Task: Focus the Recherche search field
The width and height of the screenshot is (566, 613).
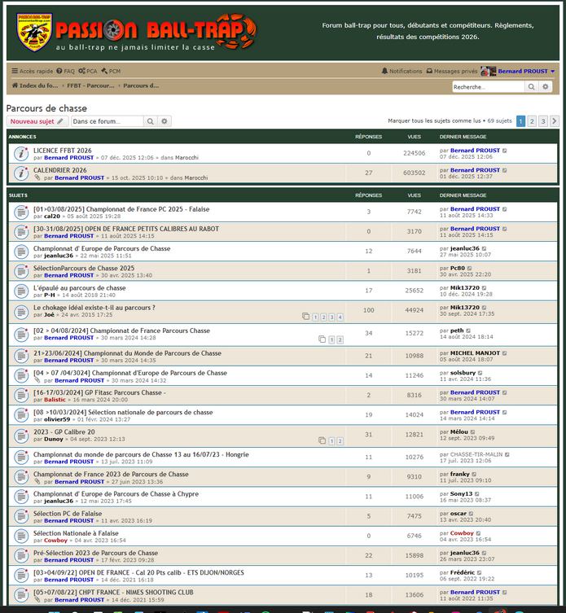Action: (x=489, y=86)
